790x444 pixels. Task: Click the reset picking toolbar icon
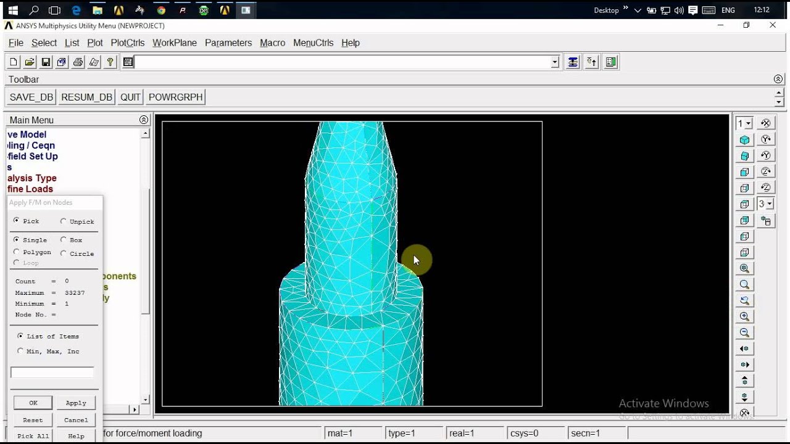(x=592, y=62)
